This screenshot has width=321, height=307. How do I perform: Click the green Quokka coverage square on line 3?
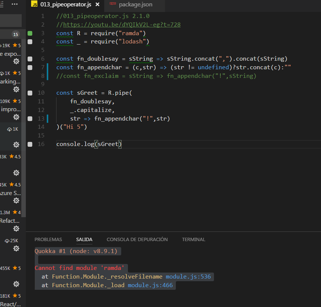pyautogui.click(x=30, y=33)
